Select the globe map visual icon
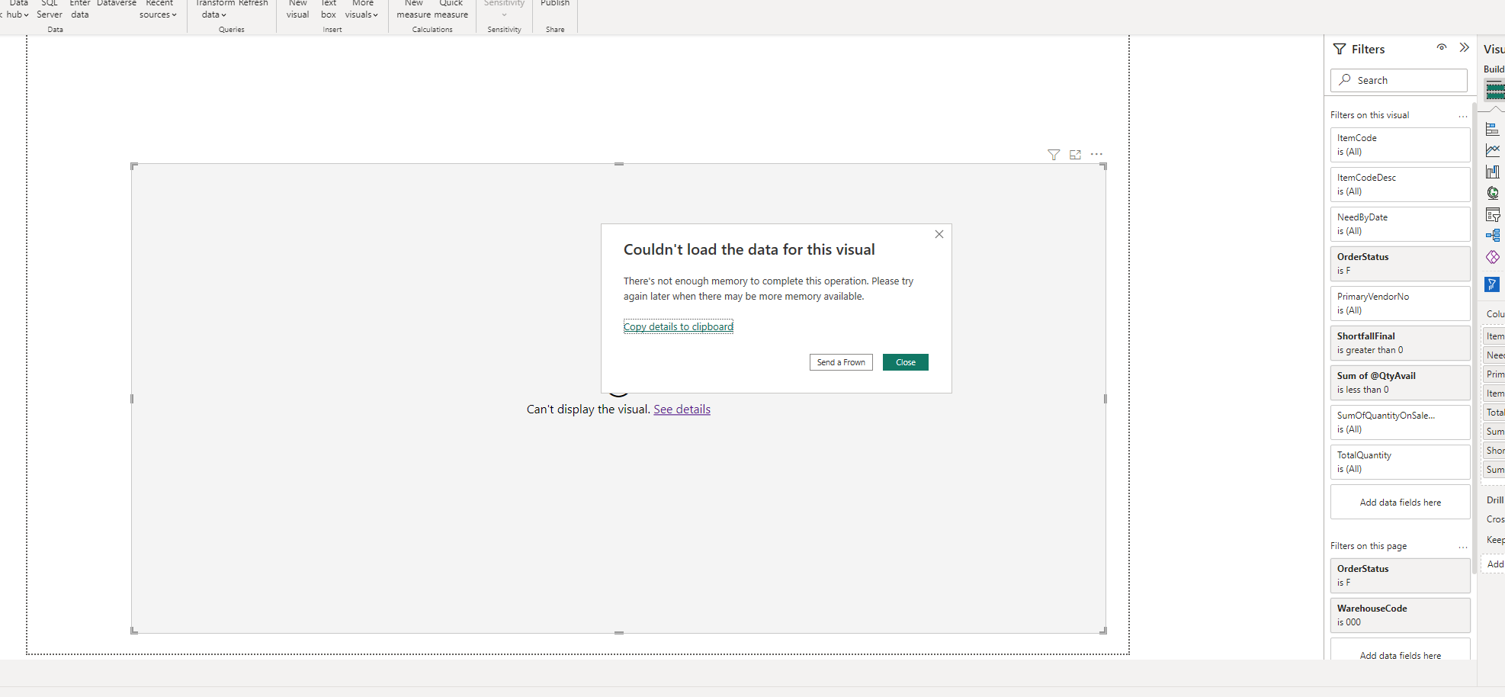 (x=1493, y=193)
